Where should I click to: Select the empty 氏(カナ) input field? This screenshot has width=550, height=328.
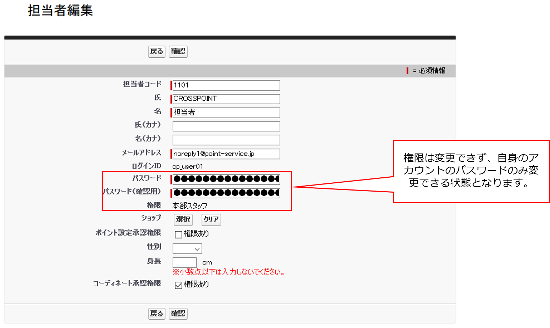[226, 126]
